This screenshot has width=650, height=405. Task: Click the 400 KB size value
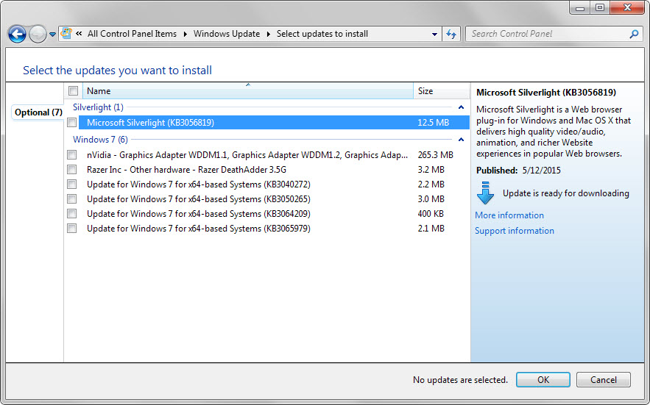[x=431, y=214]
